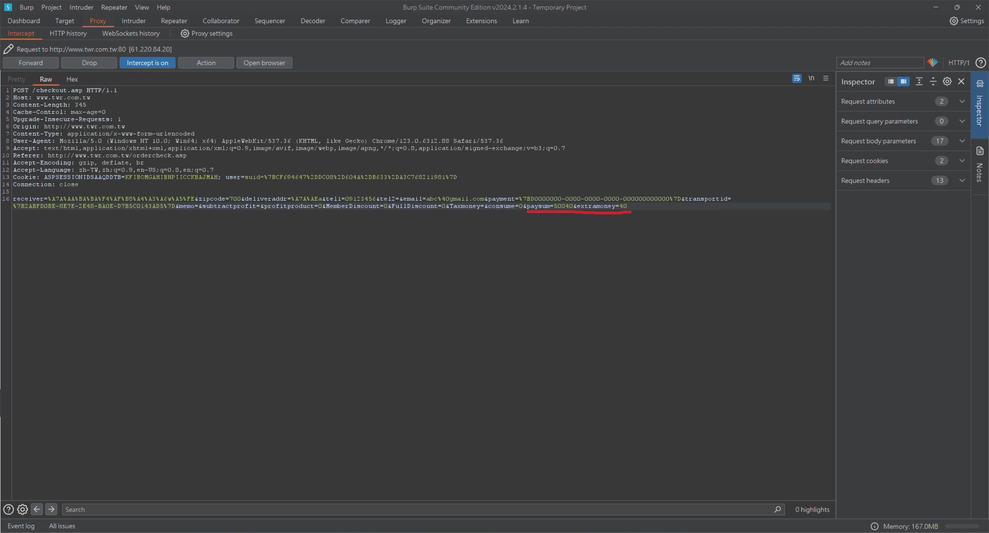The height and width of the screenshot is (533, 989).
Task: Open the editor hamburger options menu
Action: pyautogui.click(x=826, y=78)
